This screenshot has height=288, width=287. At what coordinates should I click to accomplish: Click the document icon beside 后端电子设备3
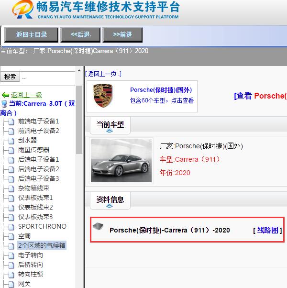(11, 179)
